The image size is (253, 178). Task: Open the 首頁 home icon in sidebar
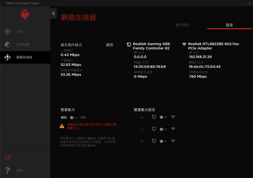click(8, 32)
